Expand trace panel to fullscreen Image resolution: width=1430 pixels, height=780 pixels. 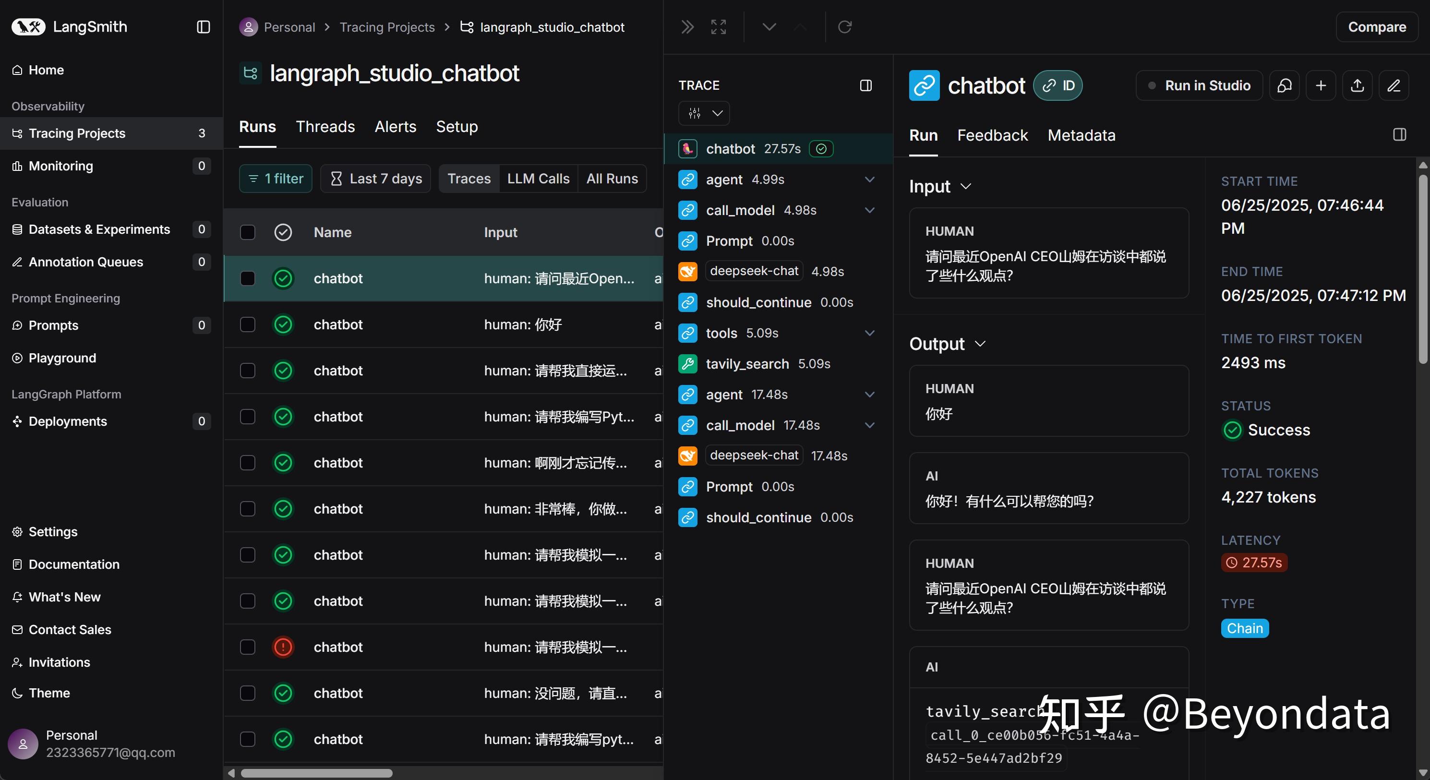tap(718, 27)
